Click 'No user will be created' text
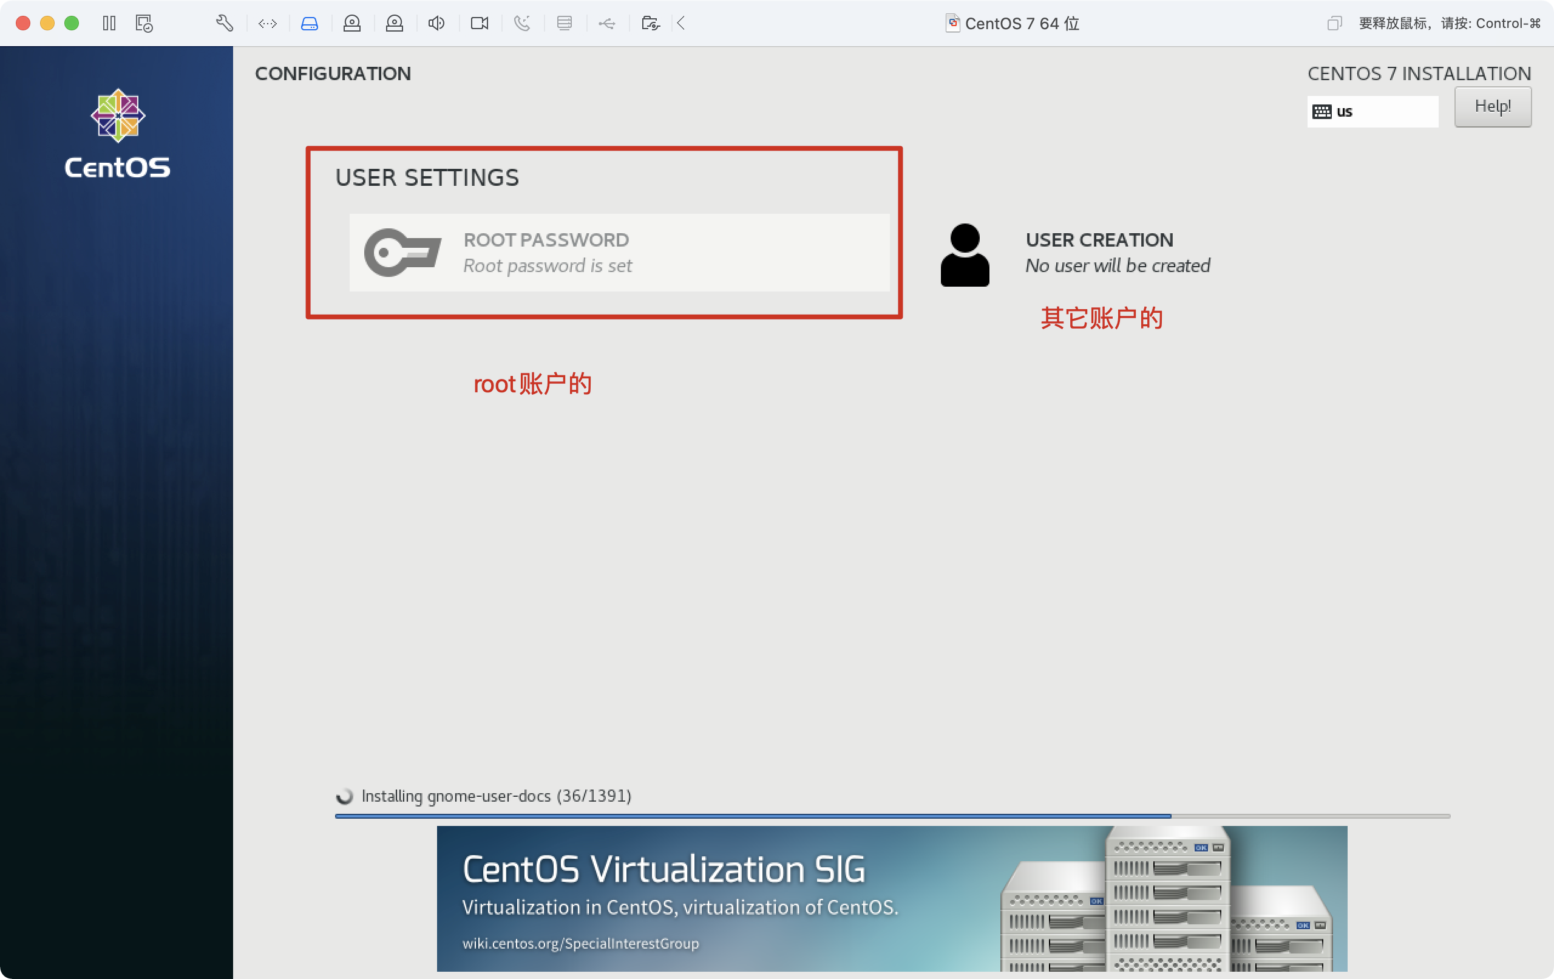The height and width of the screenshot is (979, 1554). coord(1118,265)
